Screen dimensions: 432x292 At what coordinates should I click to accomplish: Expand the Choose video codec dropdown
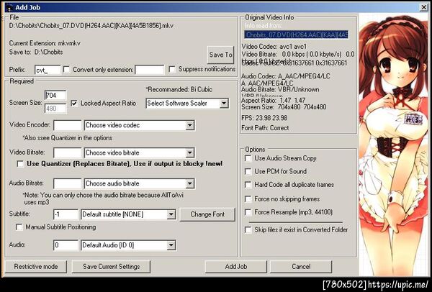(x=189, y=125)
